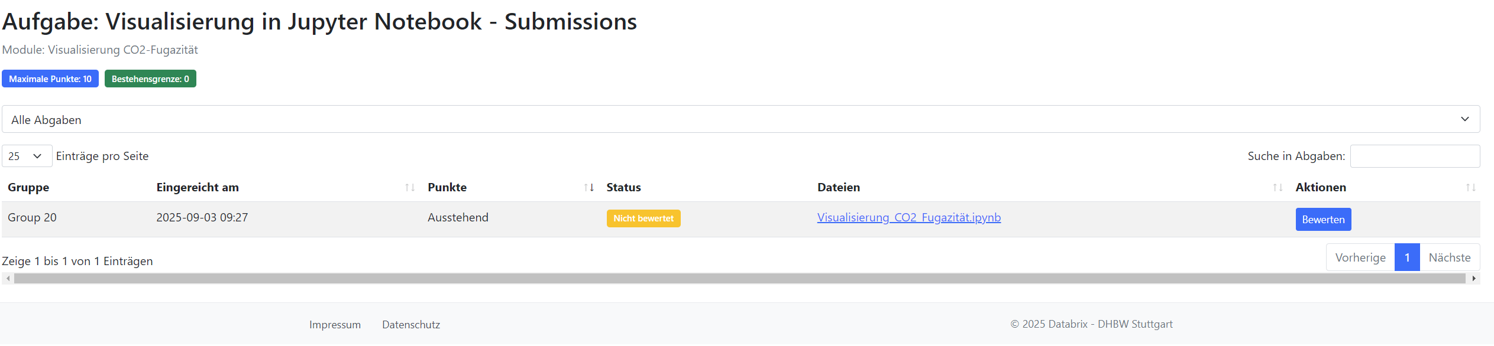Click the Punkte column sort arrows
This screenshot has height=346, width=1494.
point(588,188)
